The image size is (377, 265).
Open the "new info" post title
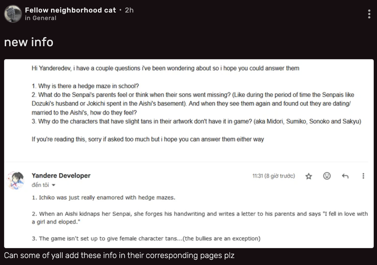(29, 42)
